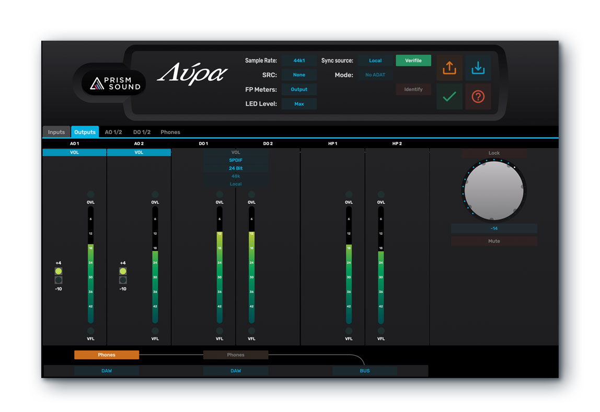Click the HP 2 level meter

point(380,265)
